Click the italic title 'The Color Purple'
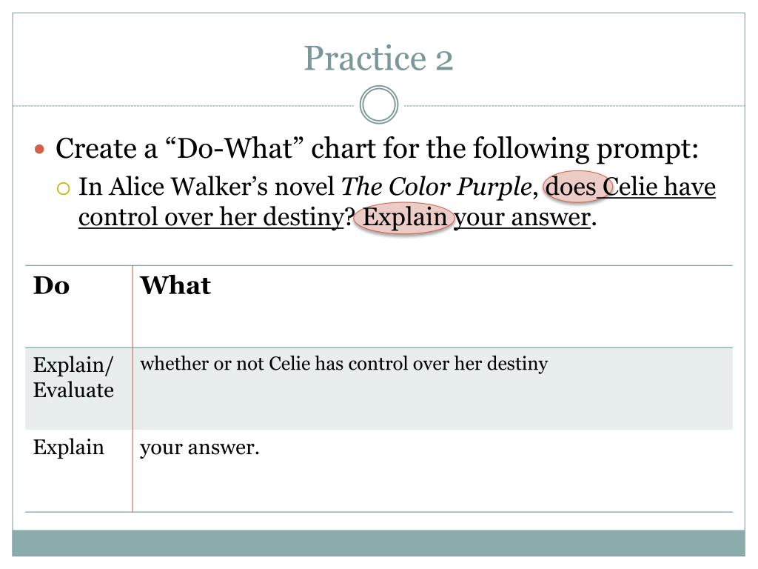758x569 pixels. 437,187
